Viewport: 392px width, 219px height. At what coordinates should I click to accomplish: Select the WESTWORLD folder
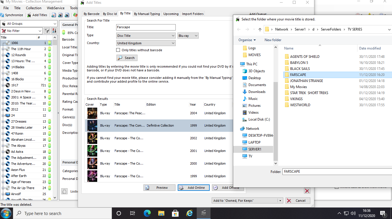point(300,105)
